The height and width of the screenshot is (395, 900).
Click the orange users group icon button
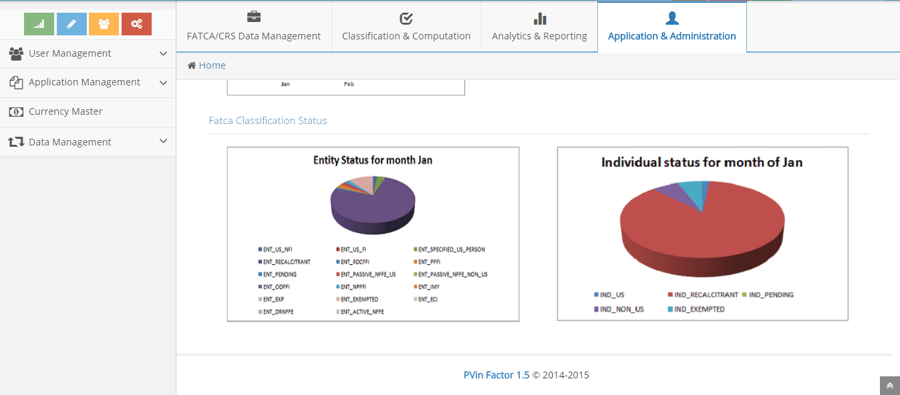pos(104,24)
